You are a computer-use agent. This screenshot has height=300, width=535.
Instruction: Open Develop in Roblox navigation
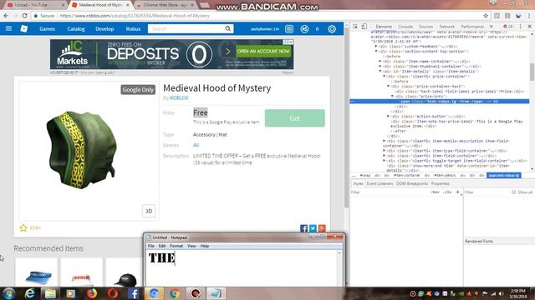click(x=104, y=29)
